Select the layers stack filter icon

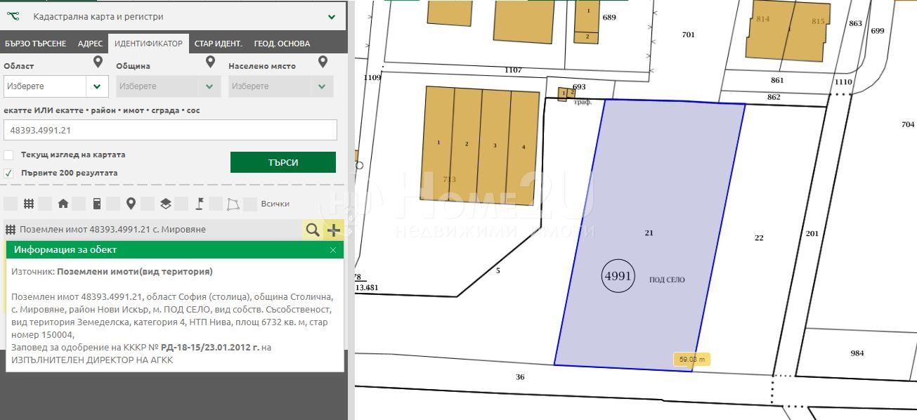tap(165, 204)
